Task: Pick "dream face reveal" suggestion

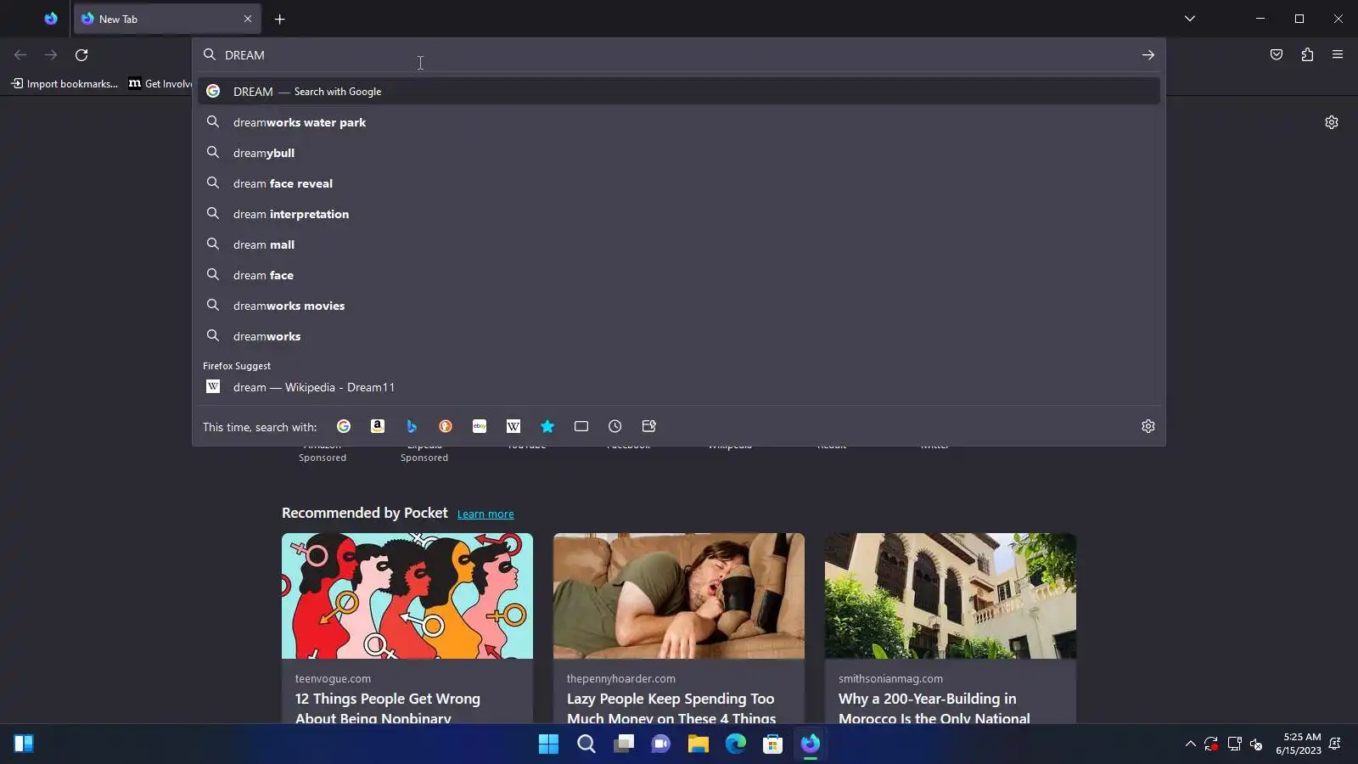Action: [x=679, y=183]
